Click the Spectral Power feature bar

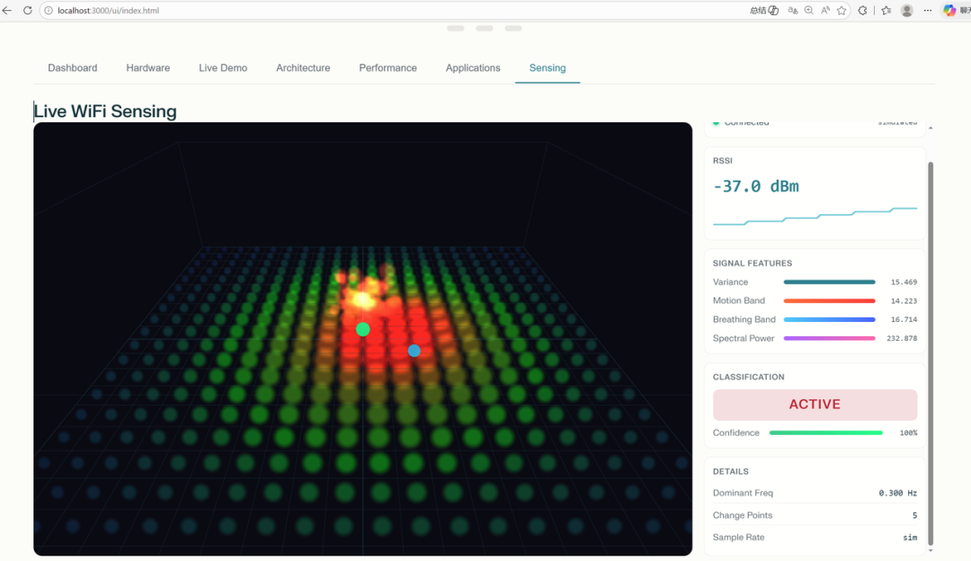pos(829,339)
